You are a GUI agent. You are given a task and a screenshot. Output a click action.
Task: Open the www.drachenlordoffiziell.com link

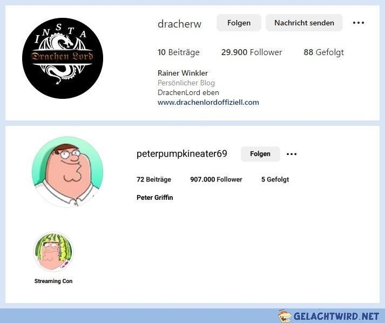click(208, 102)
